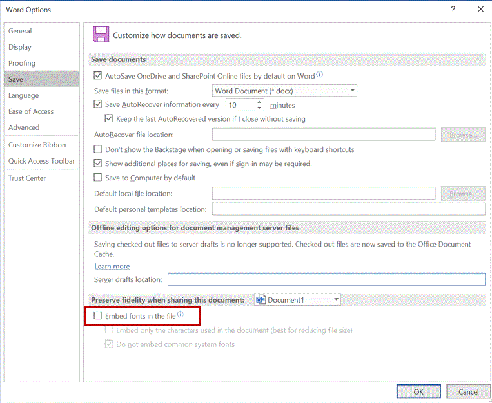Increase AutoRecover minutes with up arrow
The image size is (492, 403).
(x=260, y=102)
